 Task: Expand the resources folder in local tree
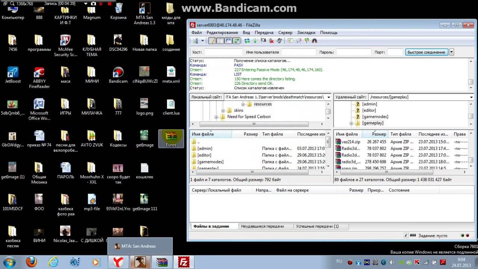click(x=243, y=104)
